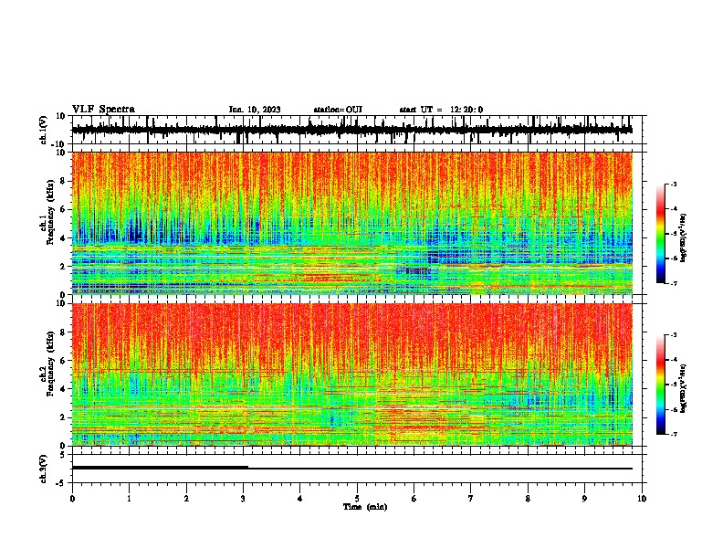Click the "station=OUI" header label
The image size is (723, 559).
tap(338, 110)
